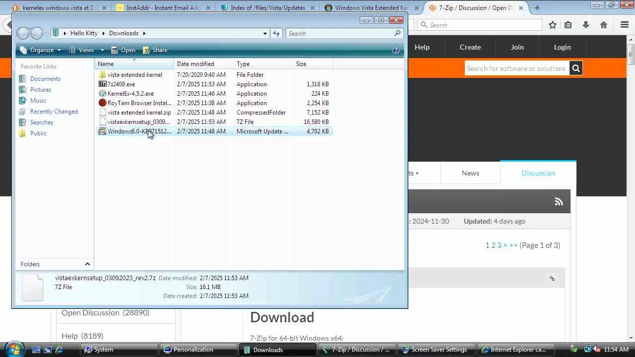Open the News tab on page
The image size is (635, 357).
pyautogui.click(x=470, y=173)
